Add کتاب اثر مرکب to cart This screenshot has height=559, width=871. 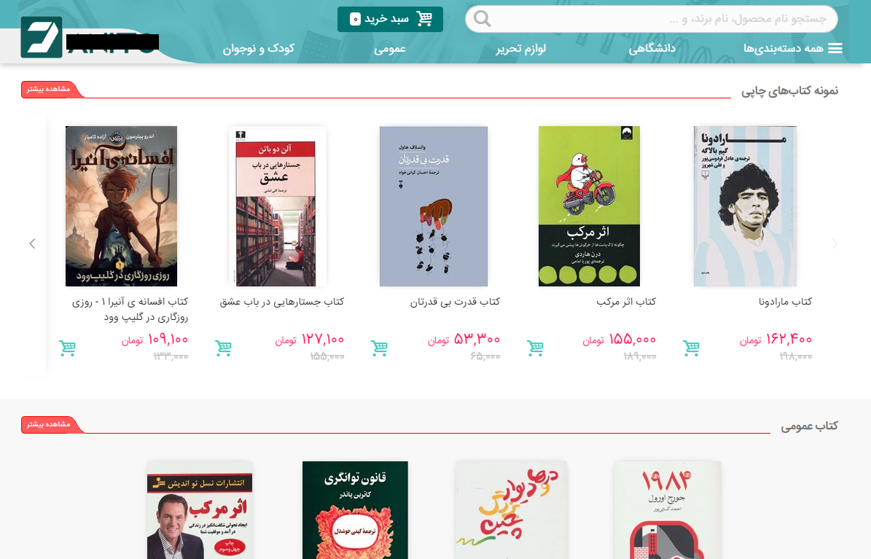coord(536,348)
